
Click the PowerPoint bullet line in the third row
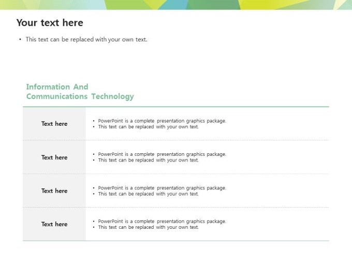pos(162,188)
